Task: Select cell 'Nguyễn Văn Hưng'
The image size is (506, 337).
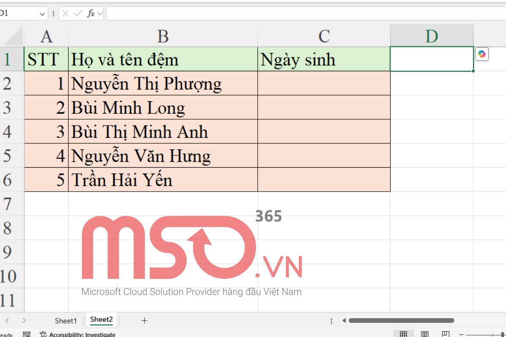Action: [x=163, y=155]
